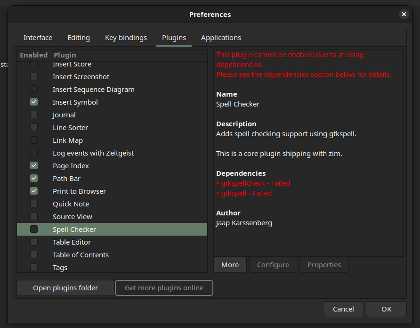This screenshot has height=328, width=420.
Task: Go to Key bindings tab
Action: 126,38
